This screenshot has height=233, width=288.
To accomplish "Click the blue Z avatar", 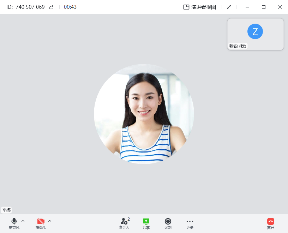I will [x=255, y=31].
